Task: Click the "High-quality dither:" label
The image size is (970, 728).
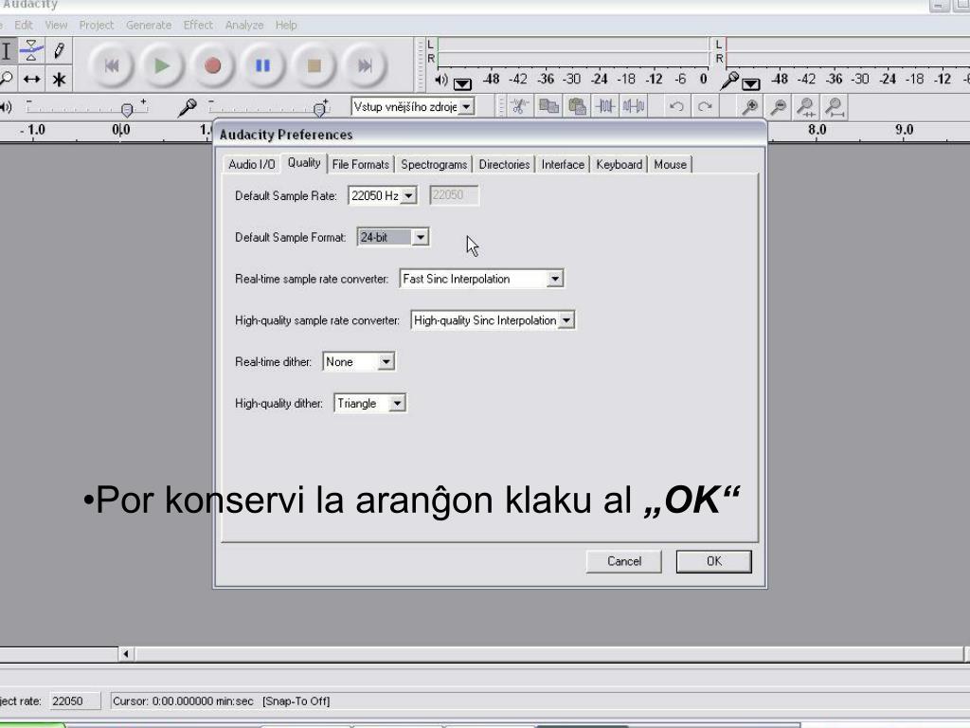Action: point(278,403)
